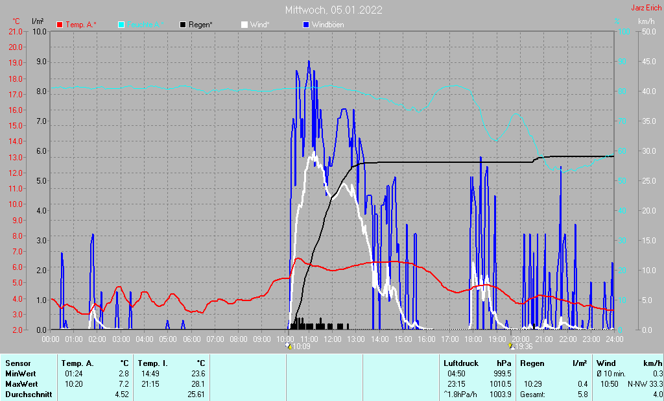Click the minimum time '01:24'
Viewport: 664px width, 401px height.
(x=74, y=374)
